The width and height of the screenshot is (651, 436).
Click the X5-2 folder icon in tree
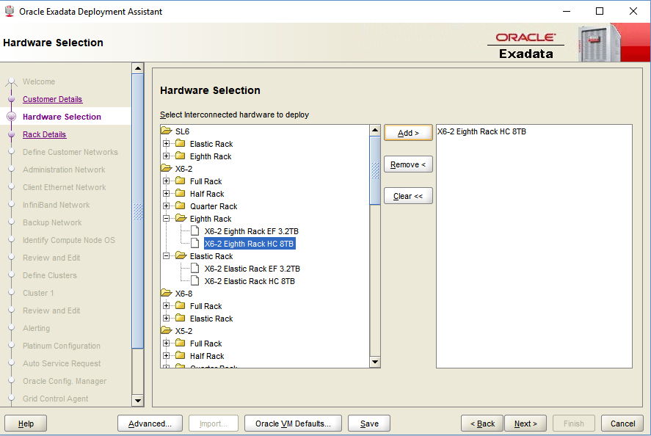[167, 331]
